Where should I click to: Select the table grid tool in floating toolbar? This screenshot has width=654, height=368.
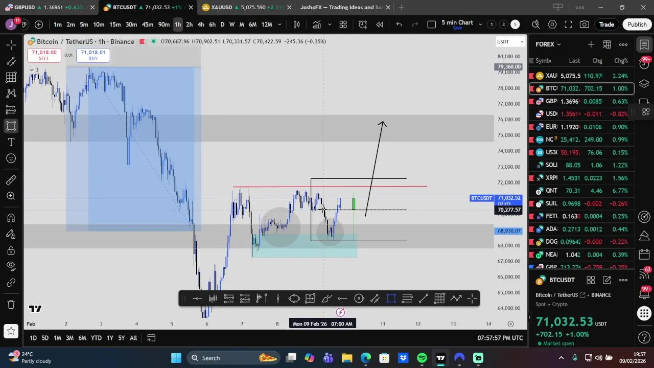point(439,298)
